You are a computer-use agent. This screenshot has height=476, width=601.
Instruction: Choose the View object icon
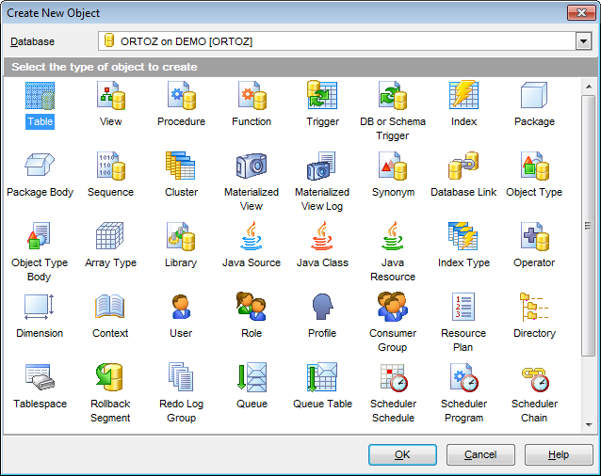111,96
